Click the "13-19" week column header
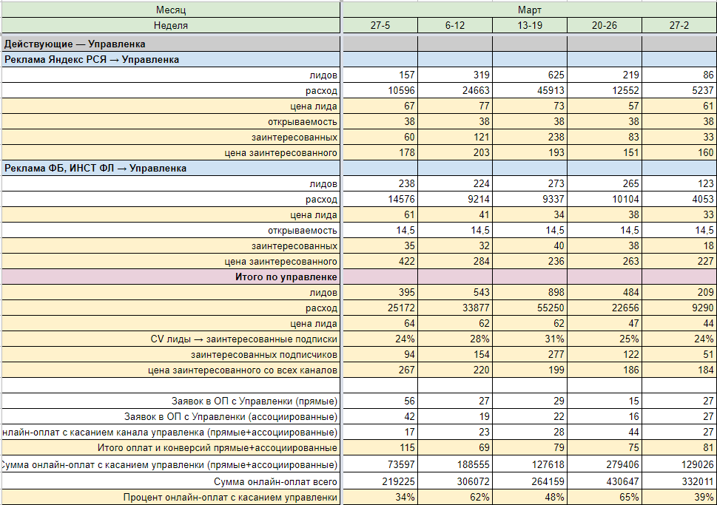Image resolution: width=717 pixels, height=505 pixels. point(529,26)
